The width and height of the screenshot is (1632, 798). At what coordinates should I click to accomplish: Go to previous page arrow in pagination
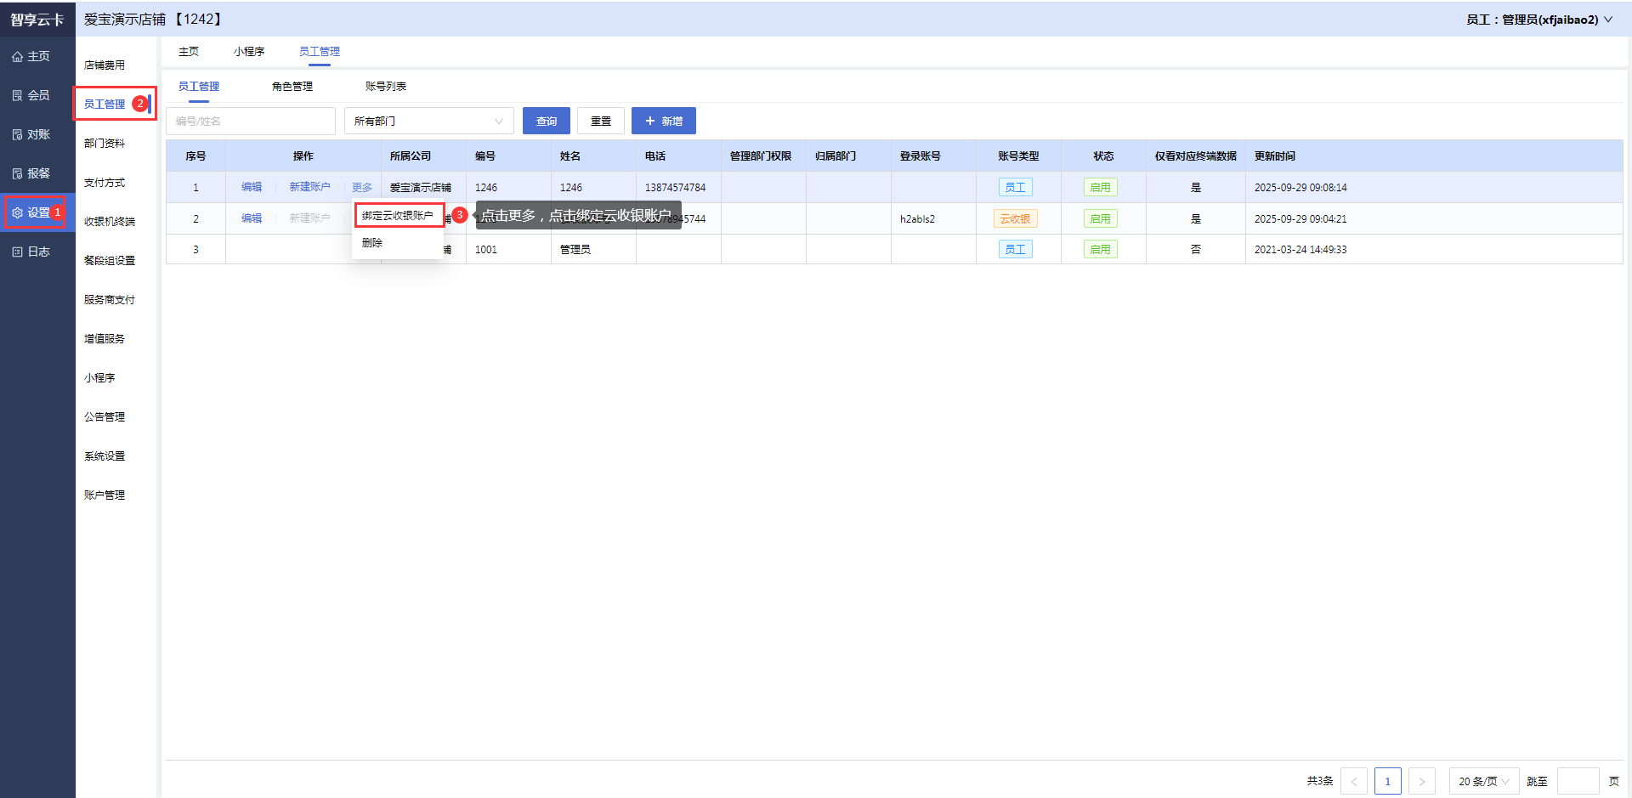(1354, 781)
